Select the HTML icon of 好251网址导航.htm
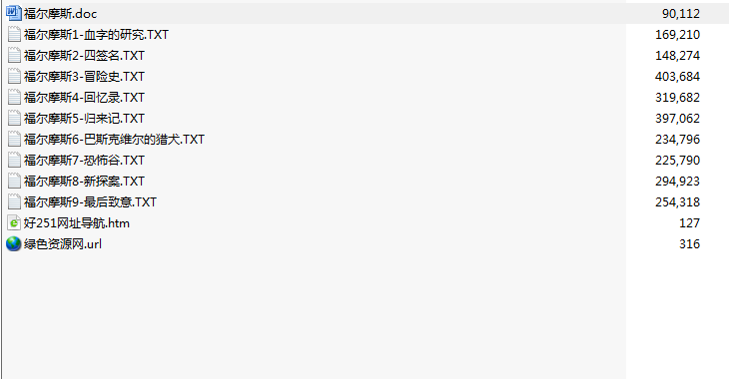 click(x=14, y=223)
